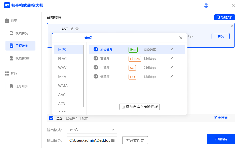Choose WAV from the format list

click(62, 68)
